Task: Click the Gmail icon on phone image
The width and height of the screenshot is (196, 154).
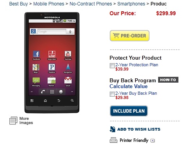Action: pyautogui.click(x=68, y=80)
